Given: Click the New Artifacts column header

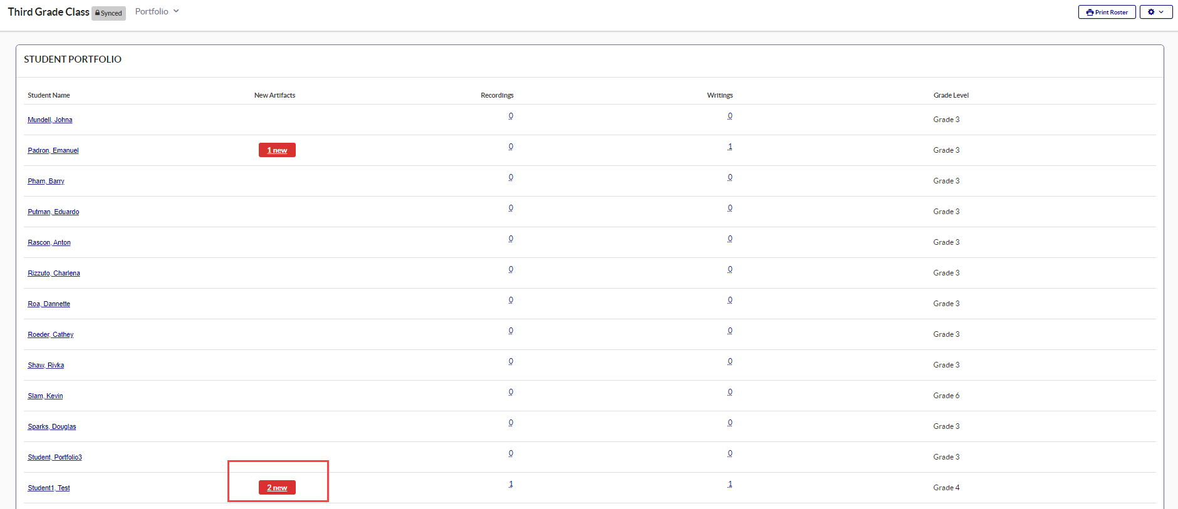Looking at the screenshot, I should click(x=274, y=95).
